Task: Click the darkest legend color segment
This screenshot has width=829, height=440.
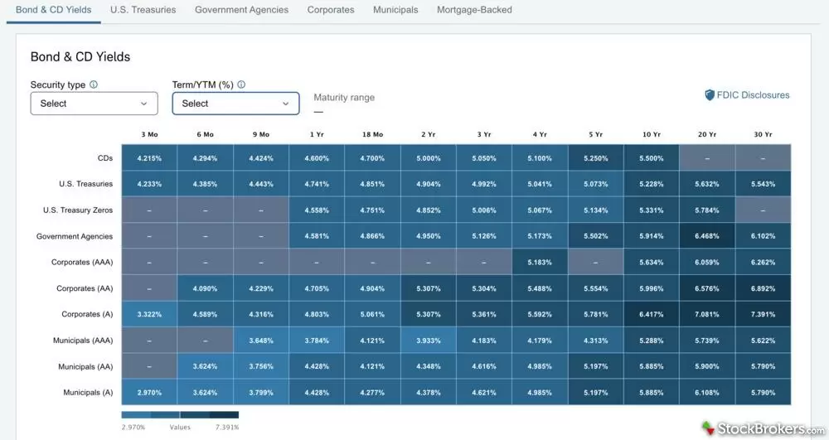Action: 224,414
